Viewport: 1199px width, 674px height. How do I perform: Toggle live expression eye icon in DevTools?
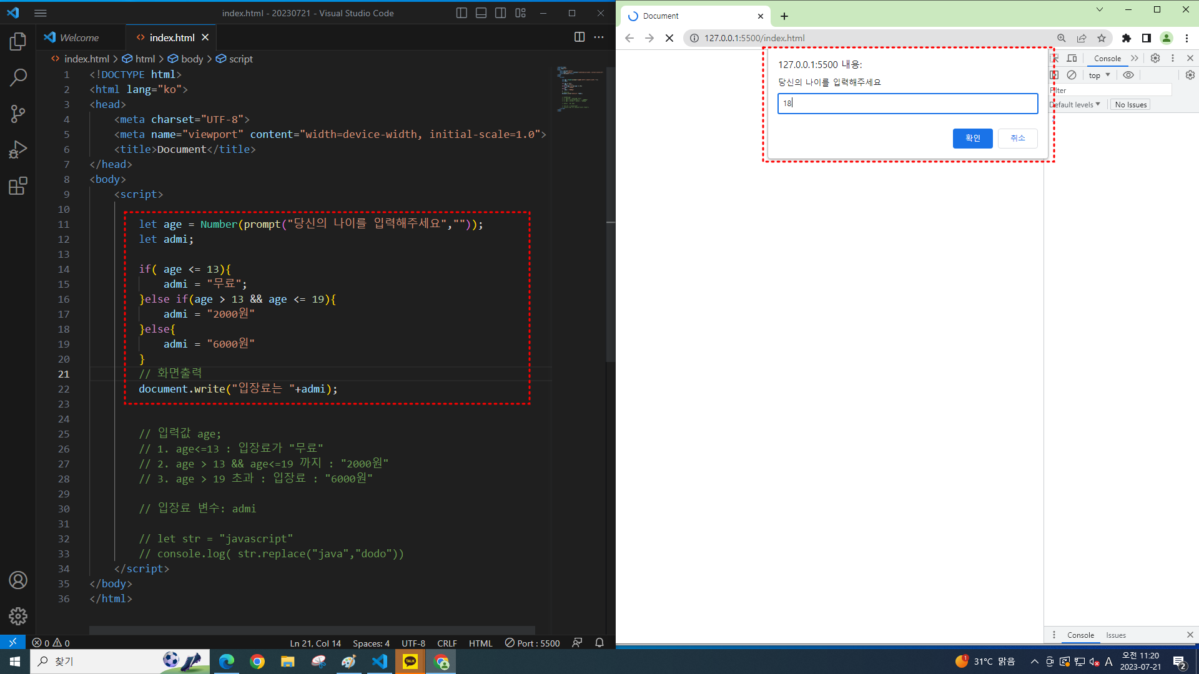tap(1128, 75)
